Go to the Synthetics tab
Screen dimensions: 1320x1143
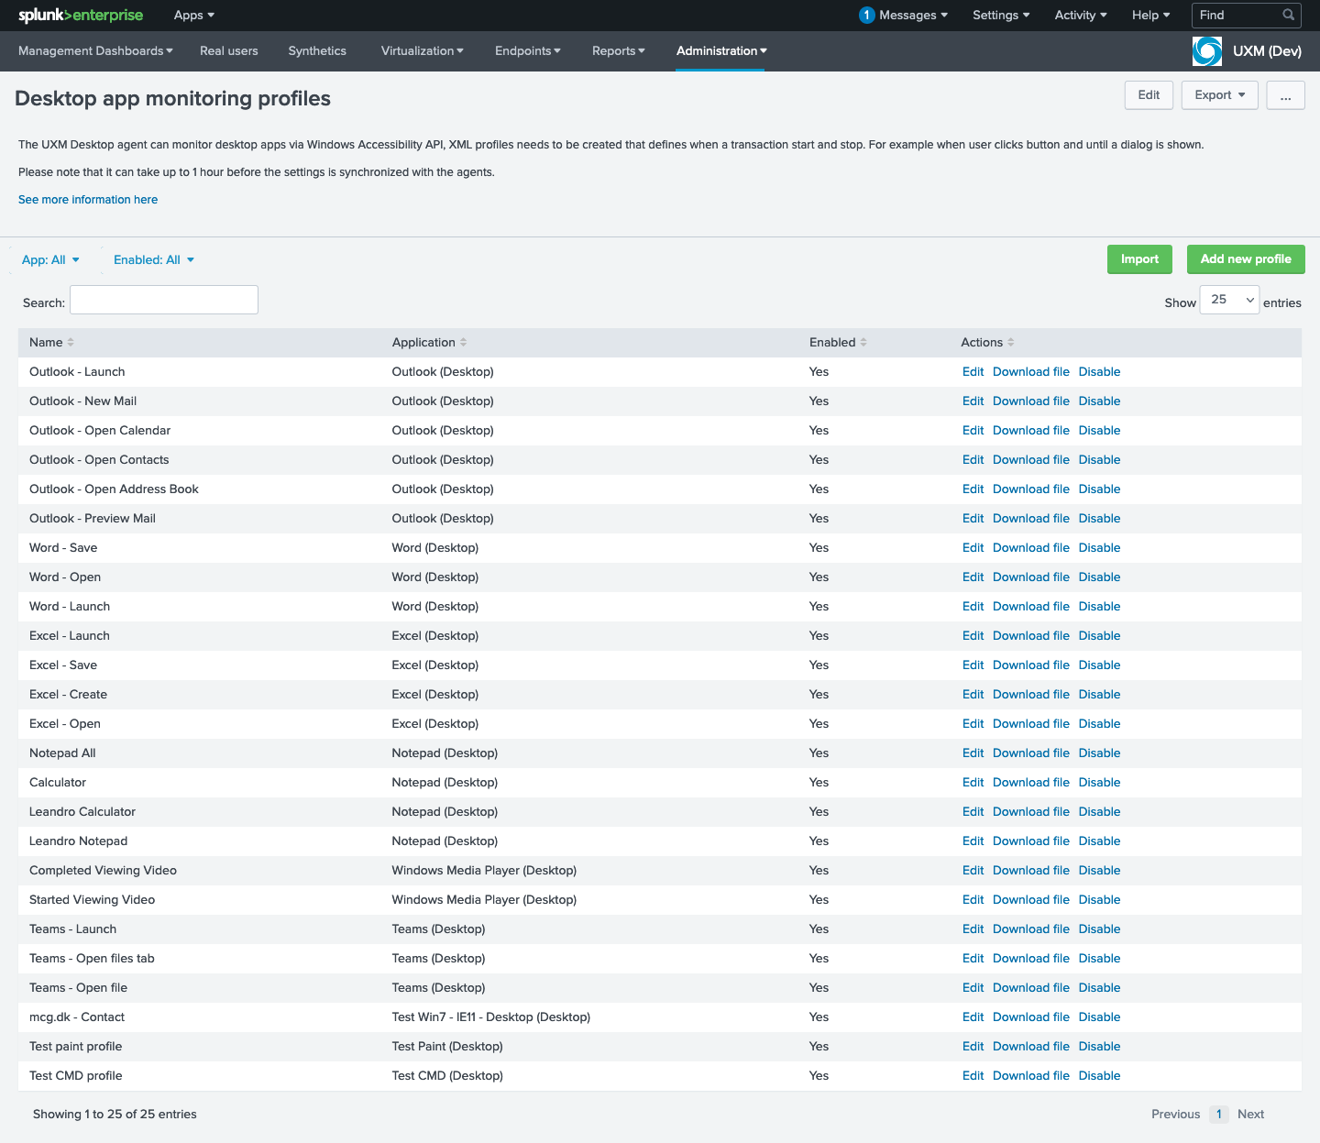tap(317, 51)
